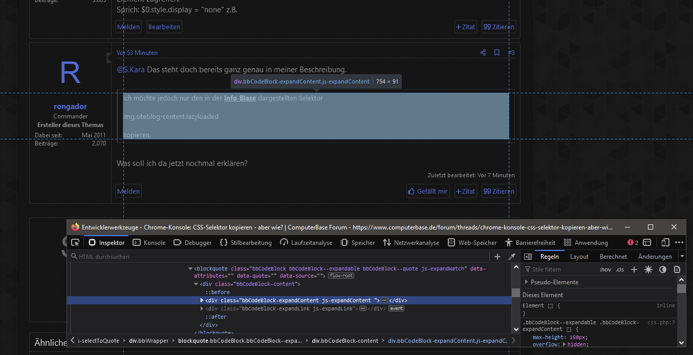
Task: Activate the element picker tool in devtools
Action: (x=75, y=243)
